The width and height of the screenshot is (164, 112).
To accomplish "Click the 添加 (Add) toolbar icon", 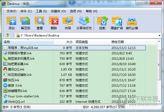I will [11, 21].
